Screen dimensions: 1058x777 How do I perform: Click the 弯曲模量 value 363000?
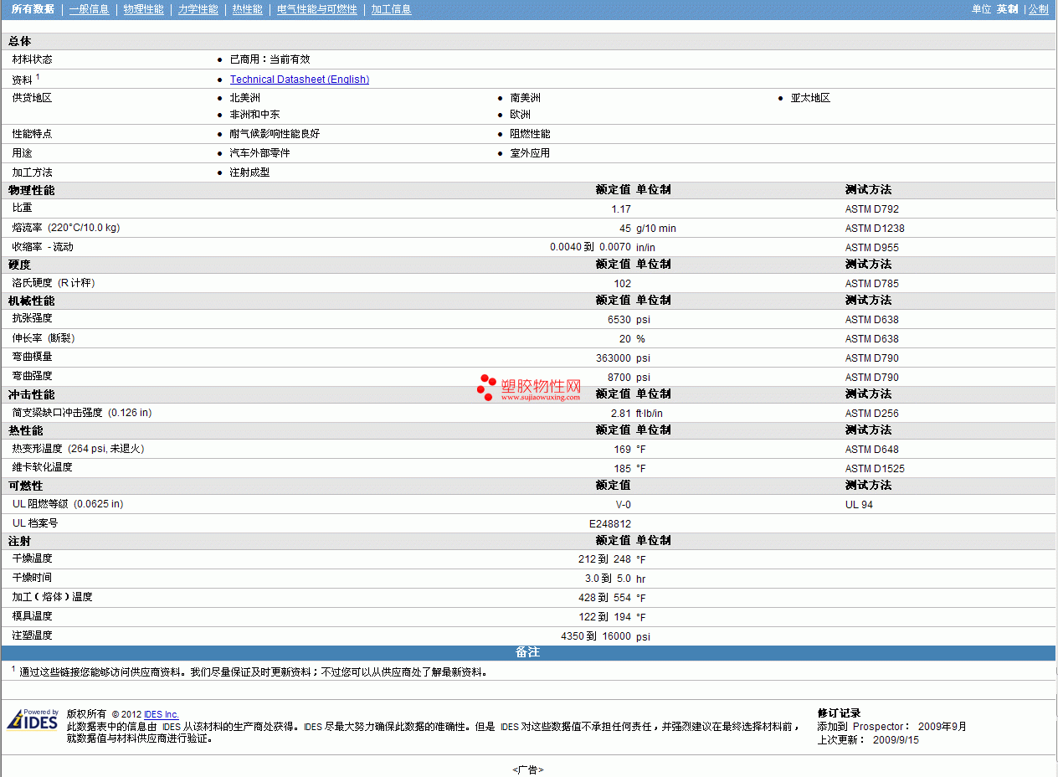pos(614,358)
